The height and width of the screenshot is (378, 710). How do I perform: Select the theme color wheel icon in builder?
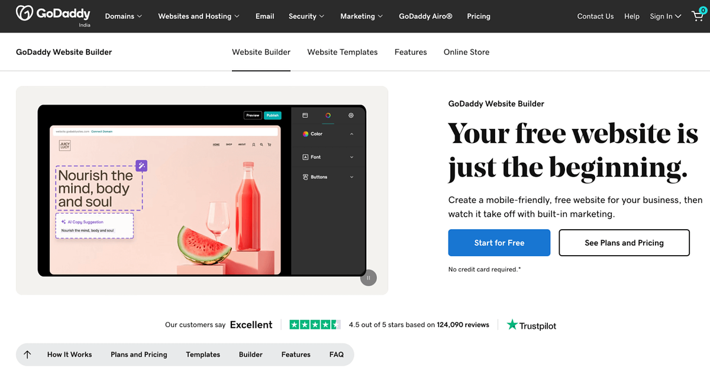(x=328, y=116)
